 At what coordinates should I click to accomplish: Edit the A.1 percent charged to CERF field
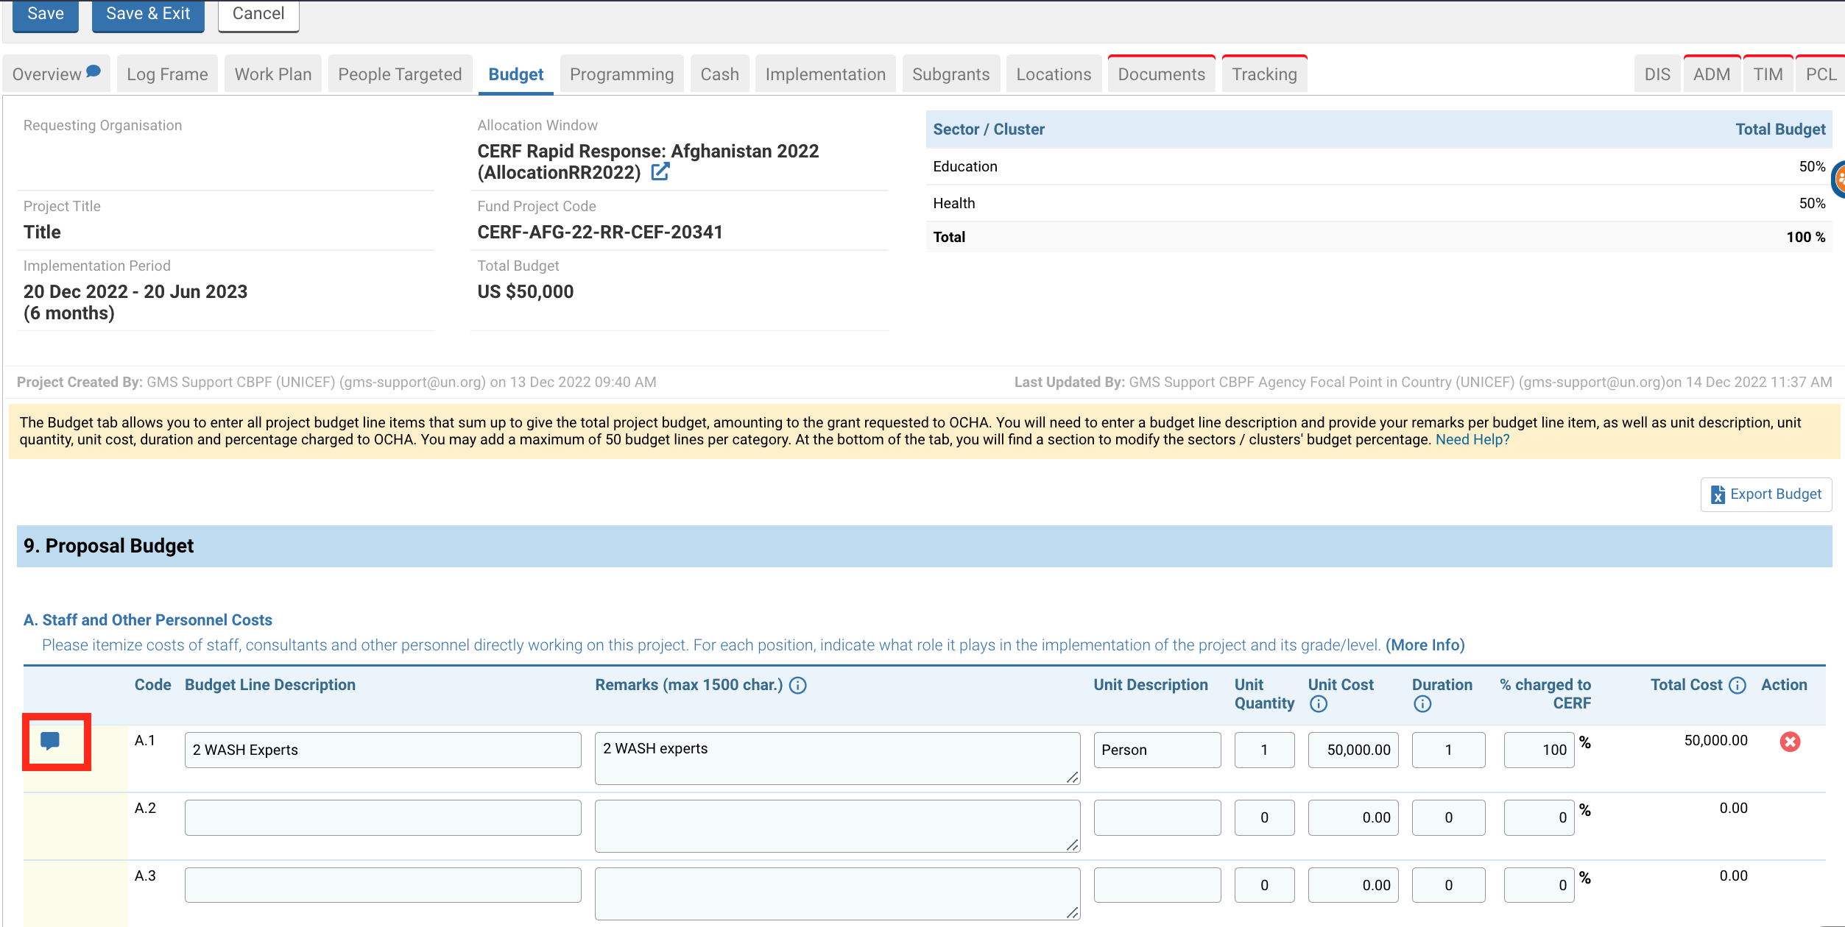tap(1539, 750)
